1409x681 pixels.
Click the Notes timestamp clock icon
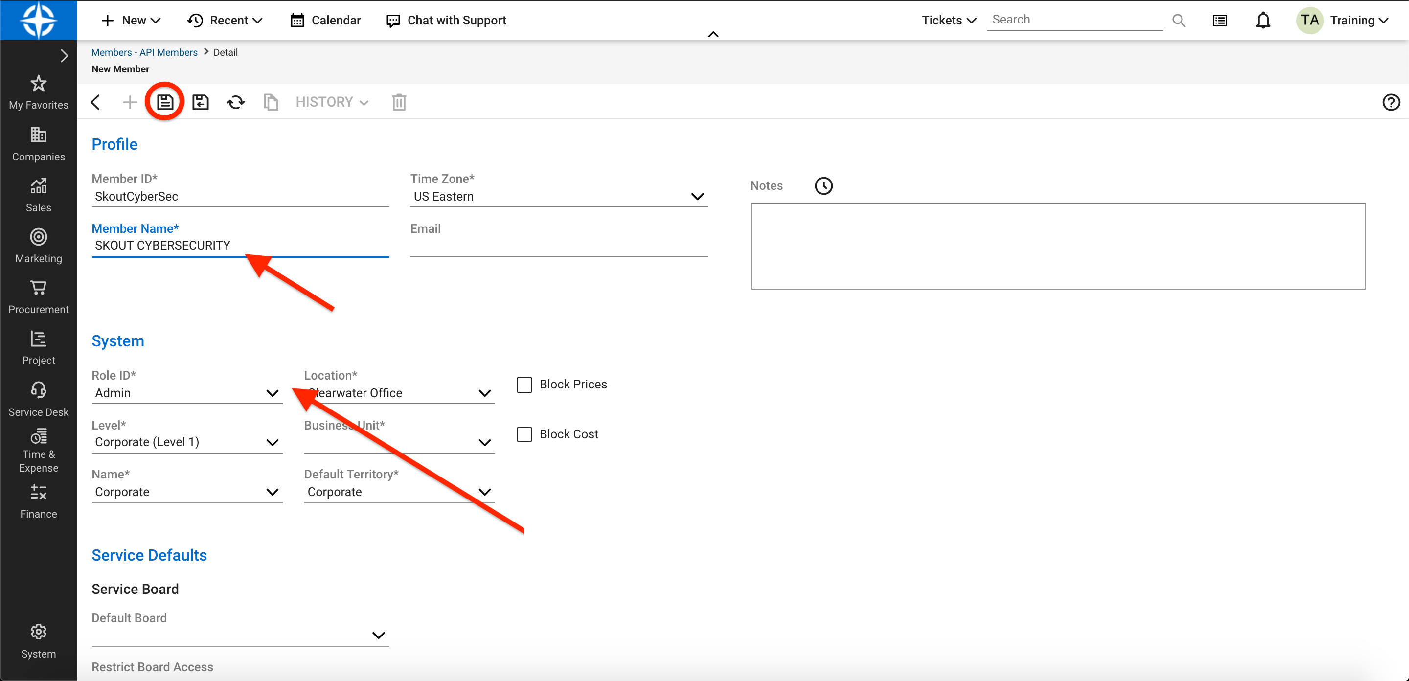[x=823, y=185]
